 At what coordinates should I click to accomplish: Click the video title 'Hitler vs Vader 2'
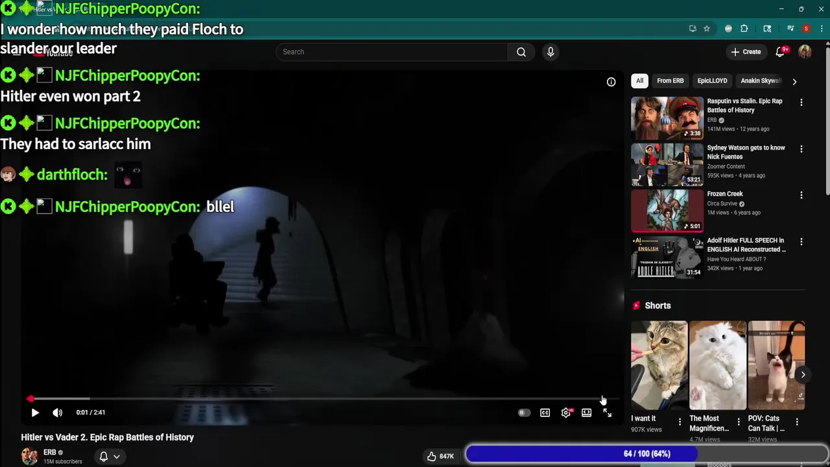tap(108, 437)
